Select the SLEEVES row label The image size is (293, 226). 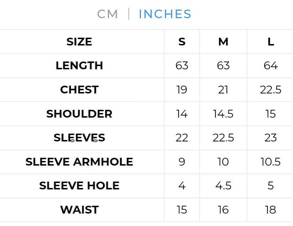[x=79, y=138]
